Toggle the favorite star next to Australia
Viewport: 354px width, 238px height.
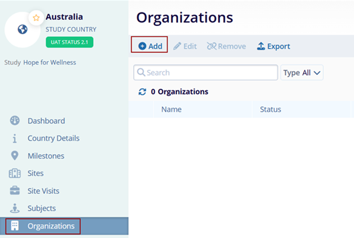point(36,18)
